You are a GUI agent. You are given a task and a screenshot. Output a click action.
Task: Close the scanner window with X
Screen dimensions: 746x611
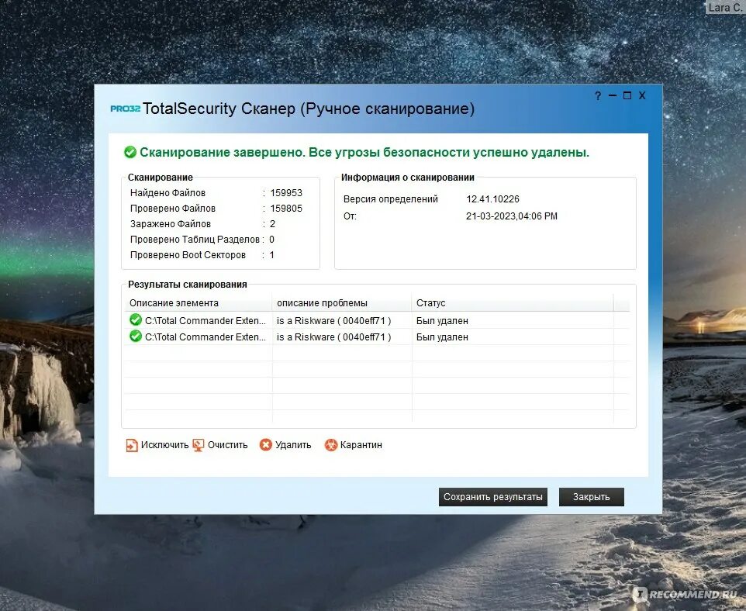pyautogui.click(x=642, y=95)
